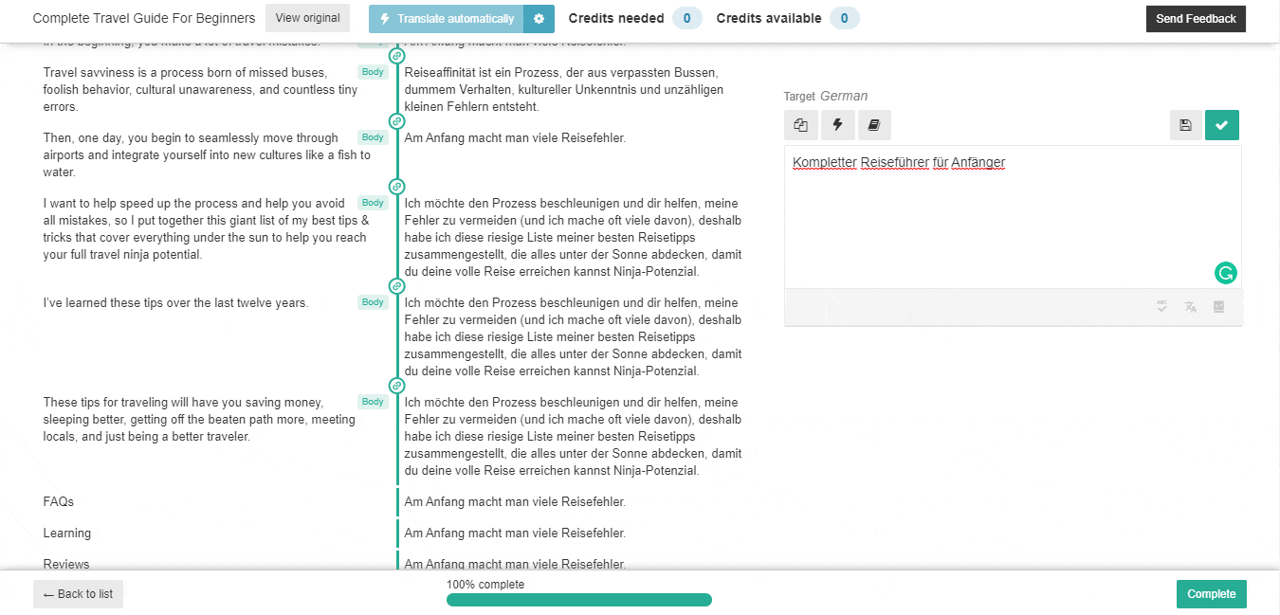
Task: Click the language translate icon below the editor
Action: 1191,307
